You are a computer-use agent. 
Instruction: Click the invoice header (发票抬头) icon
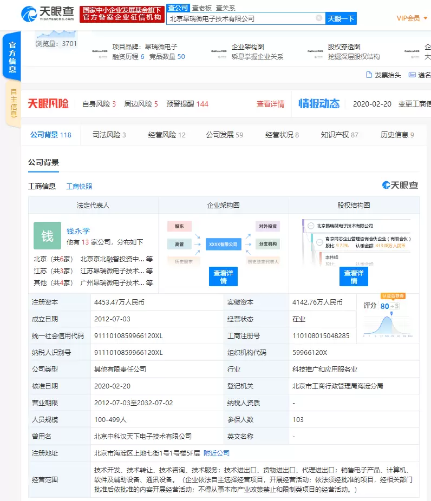coord(369,75)
